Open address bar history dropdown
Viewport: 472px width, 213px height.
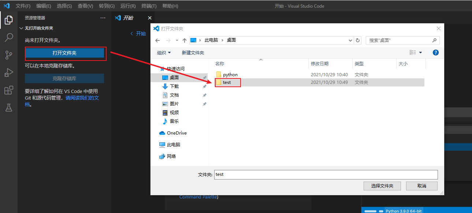tap(350, 40)
